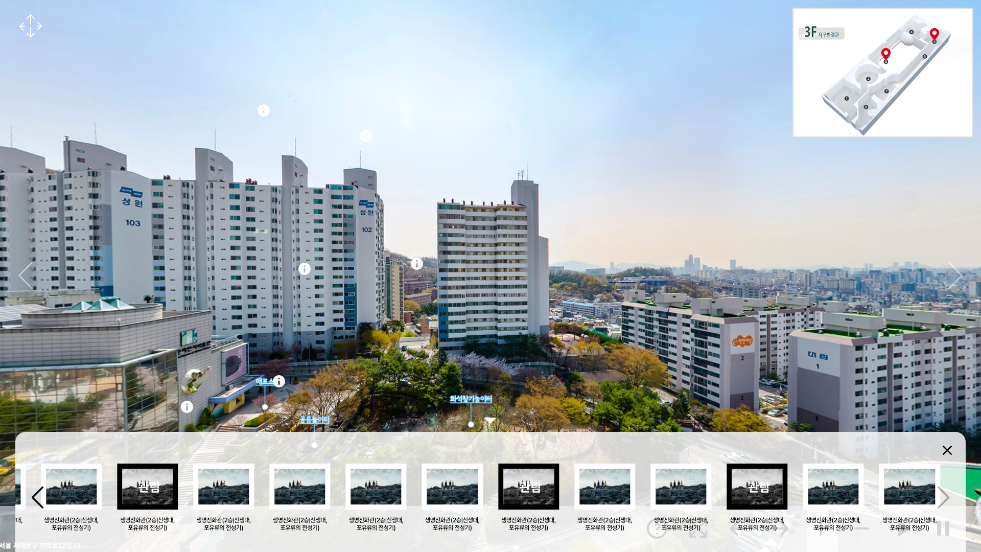Open the info hotspot beside 매표소 label
Screen dimensions: 981x552
point(279,381)
